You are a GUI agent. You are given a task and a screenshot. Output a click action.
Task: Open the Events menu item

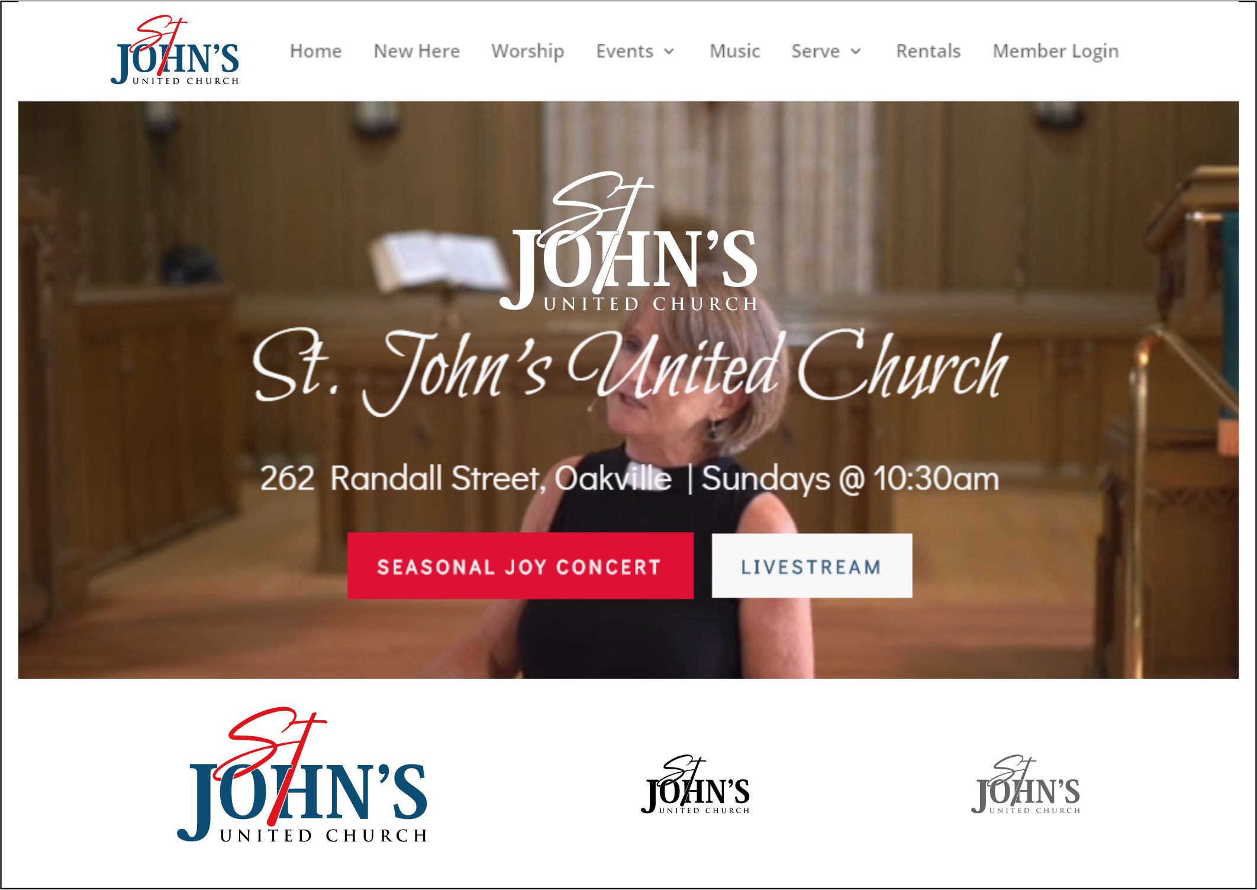point(624,51)
